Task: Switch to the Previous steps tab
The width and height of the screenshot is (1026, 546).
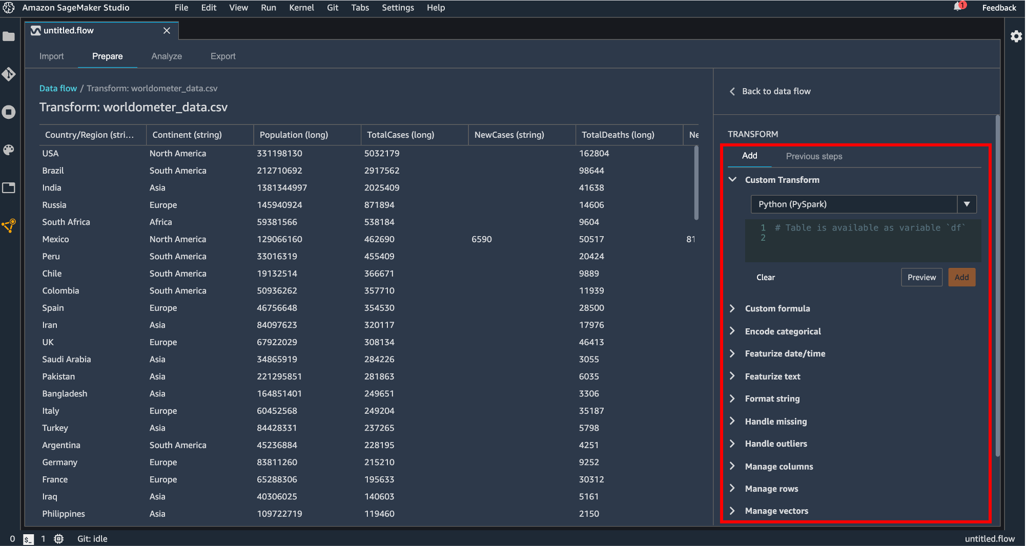Action: (x=814, y=156)
